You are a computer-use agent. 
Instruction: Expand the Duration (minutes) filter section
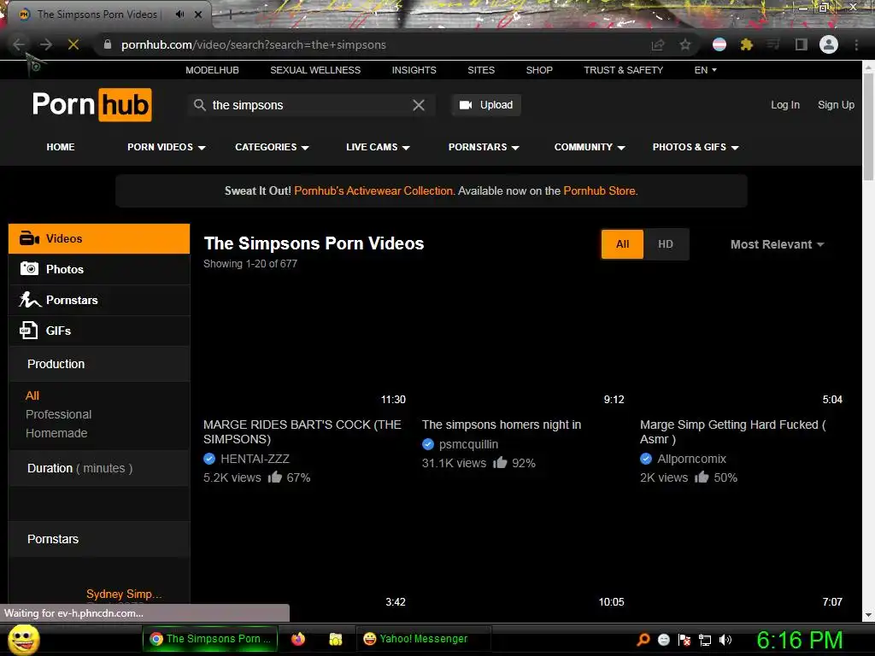[x=99, y=468]
